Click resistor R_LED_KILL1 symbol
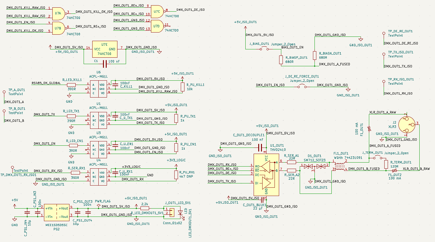Image resolution: width=435 pixels, height=242 pixels. tap(71, 84)
